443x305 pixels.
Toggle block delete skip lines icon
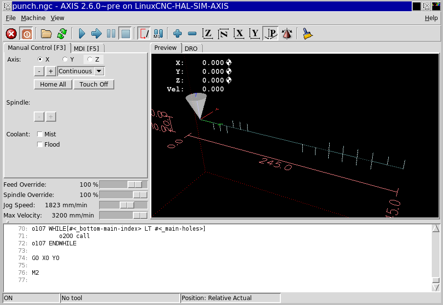[144, 34]
